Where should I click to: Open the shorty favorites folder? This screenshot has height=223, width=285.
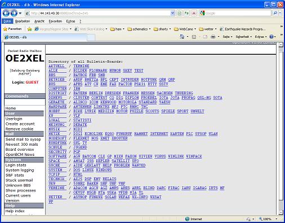pos(162,29)
